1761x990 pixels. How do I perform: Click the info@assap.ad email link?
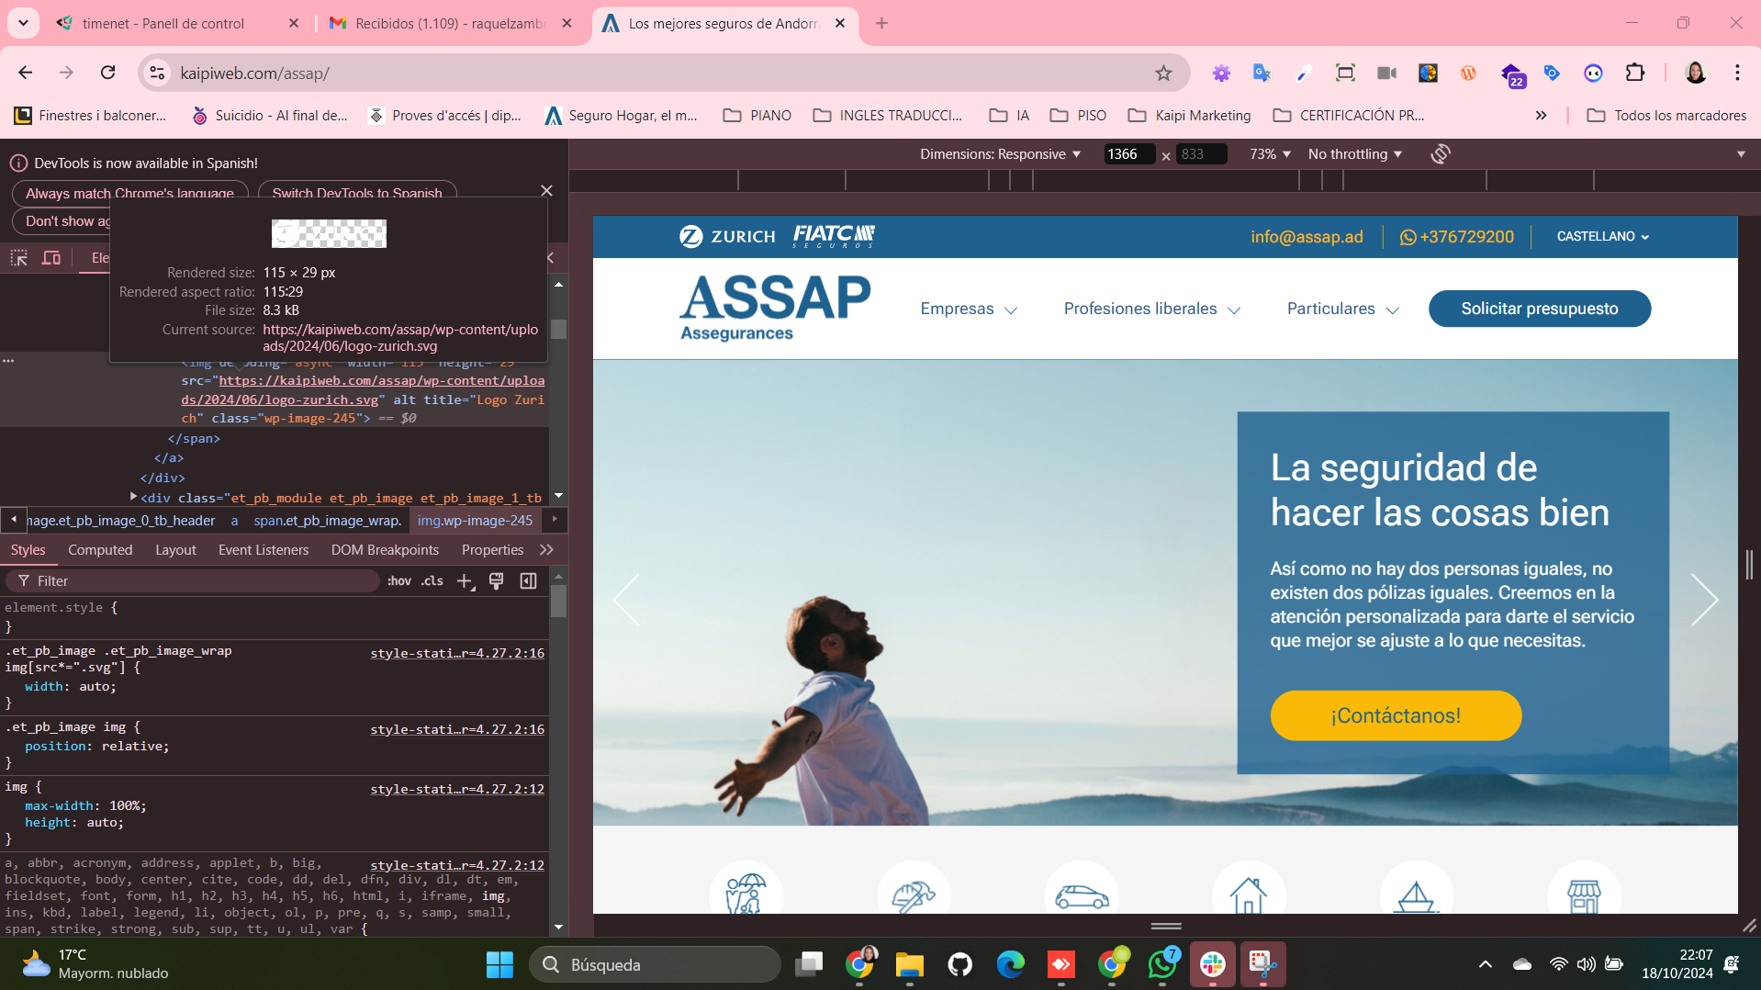click(x=1307, y=237)
